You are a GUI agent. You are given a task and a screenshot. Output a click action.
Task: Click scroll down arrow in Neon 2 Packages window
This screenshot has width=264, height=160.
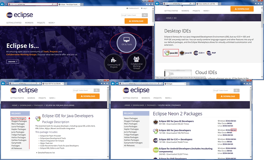(x=250, y=157)
